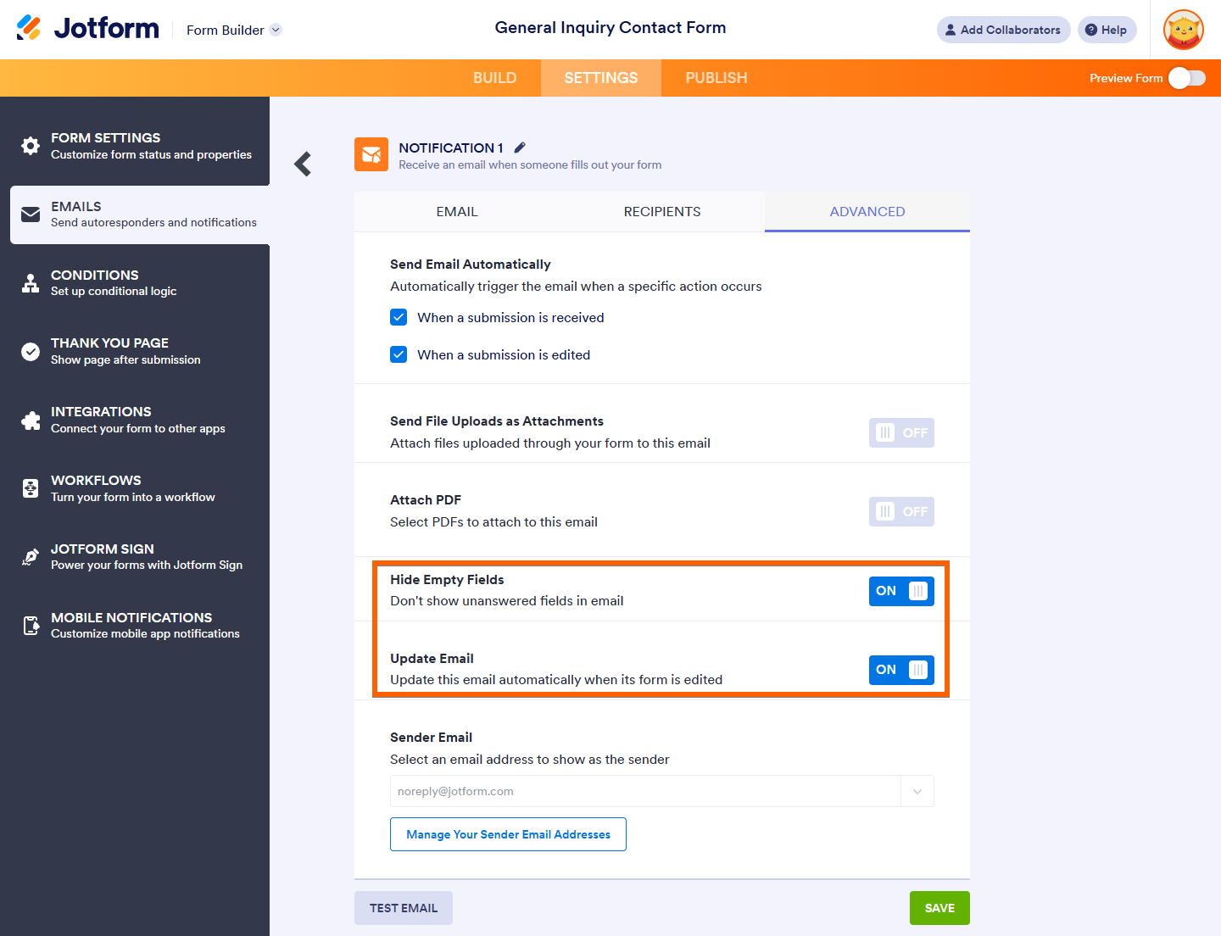
Task: Click the Workflows icon in sidebar
Action: 31,488
